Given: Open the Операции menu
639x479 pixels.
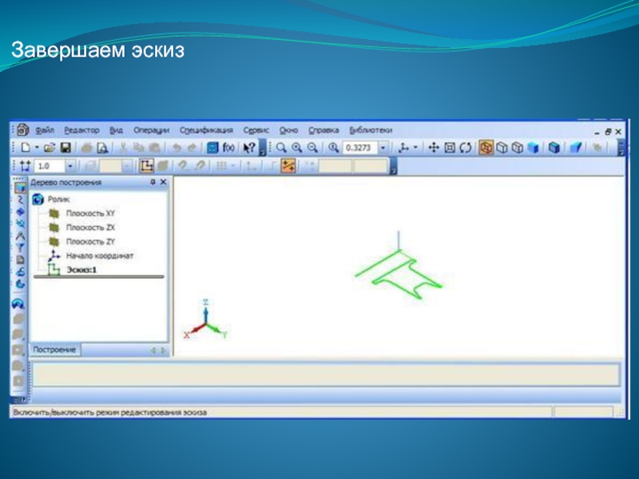Looking at the screenshot, I should click(151, 130).
